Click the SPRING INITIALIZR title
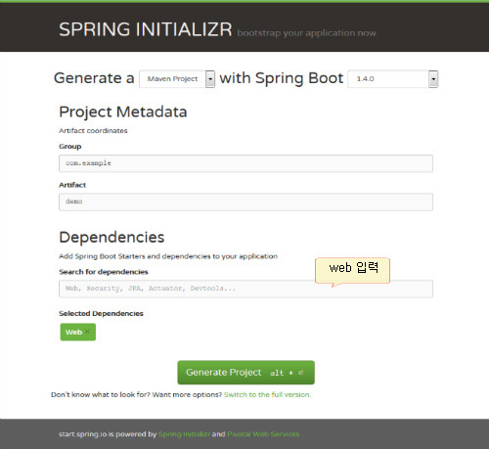This screenshot has width=489, height=449. point(146,29)
